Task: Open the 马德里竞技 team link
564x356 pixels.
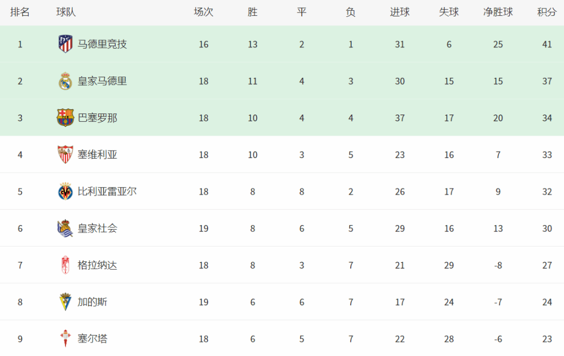Action: [x=102, y=44]
